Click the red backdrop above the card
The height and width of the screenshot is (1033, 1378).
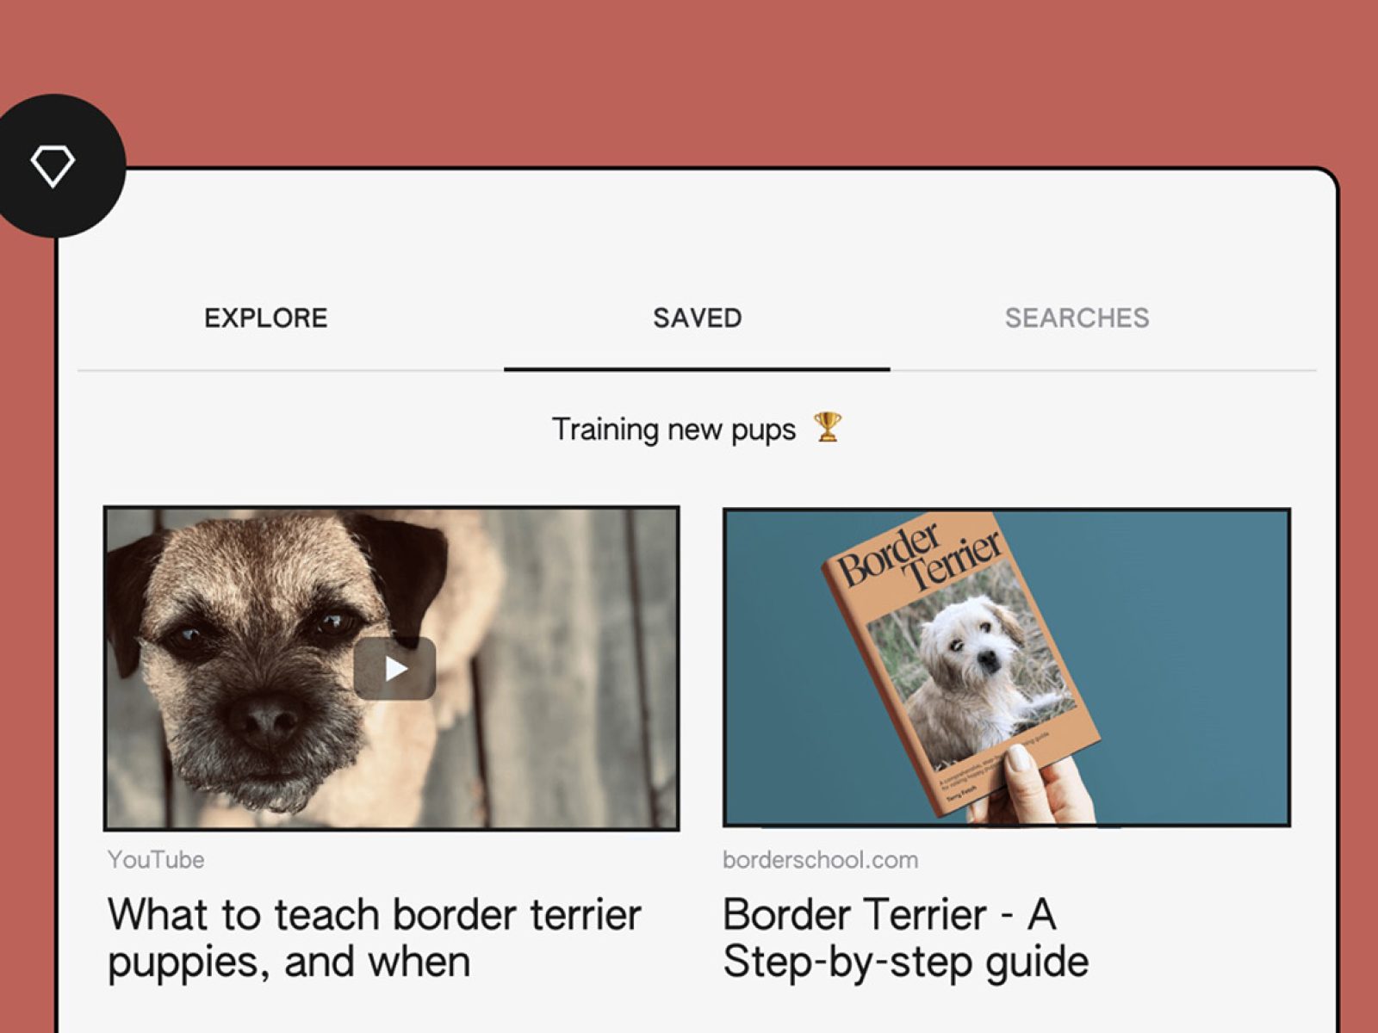689,82
